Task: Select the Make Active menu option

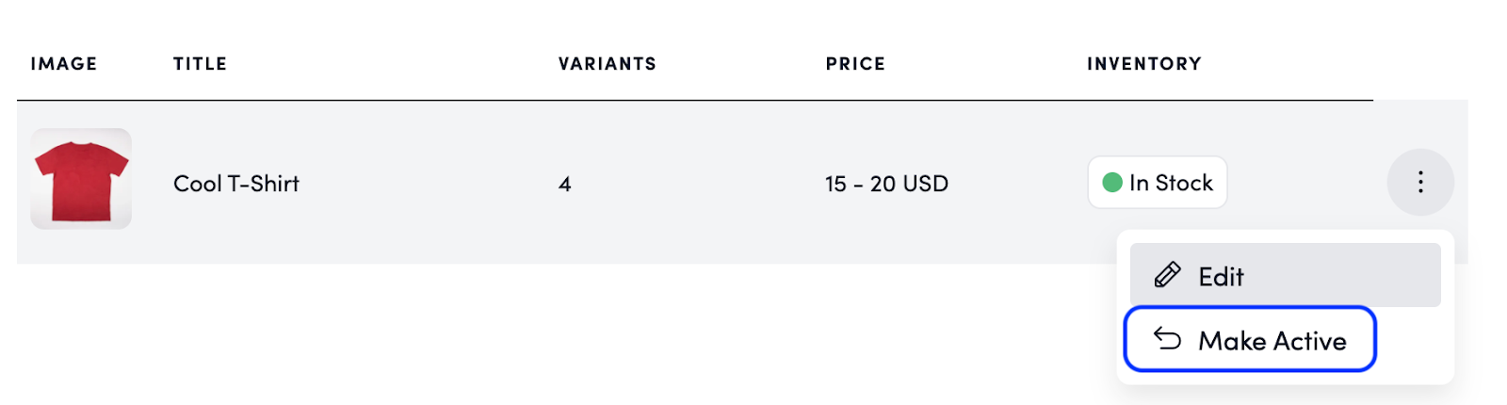Action: pyautogui.click(x=1251, y=339)
